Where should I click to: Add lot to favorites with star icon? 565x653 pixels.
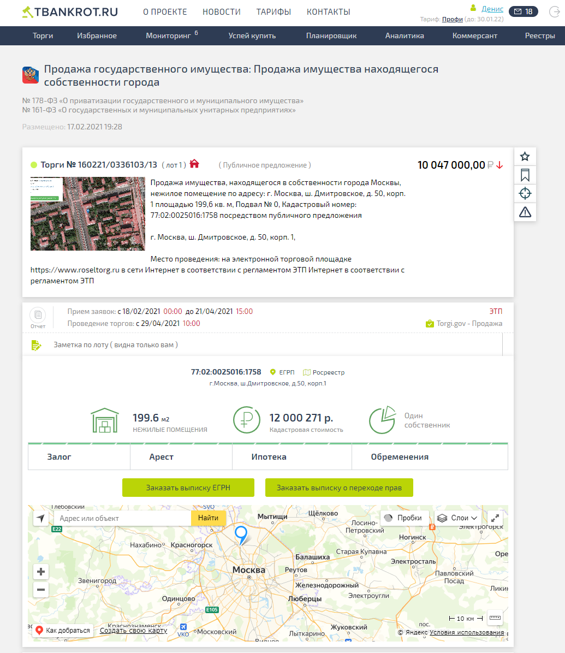tap(525, 157)
